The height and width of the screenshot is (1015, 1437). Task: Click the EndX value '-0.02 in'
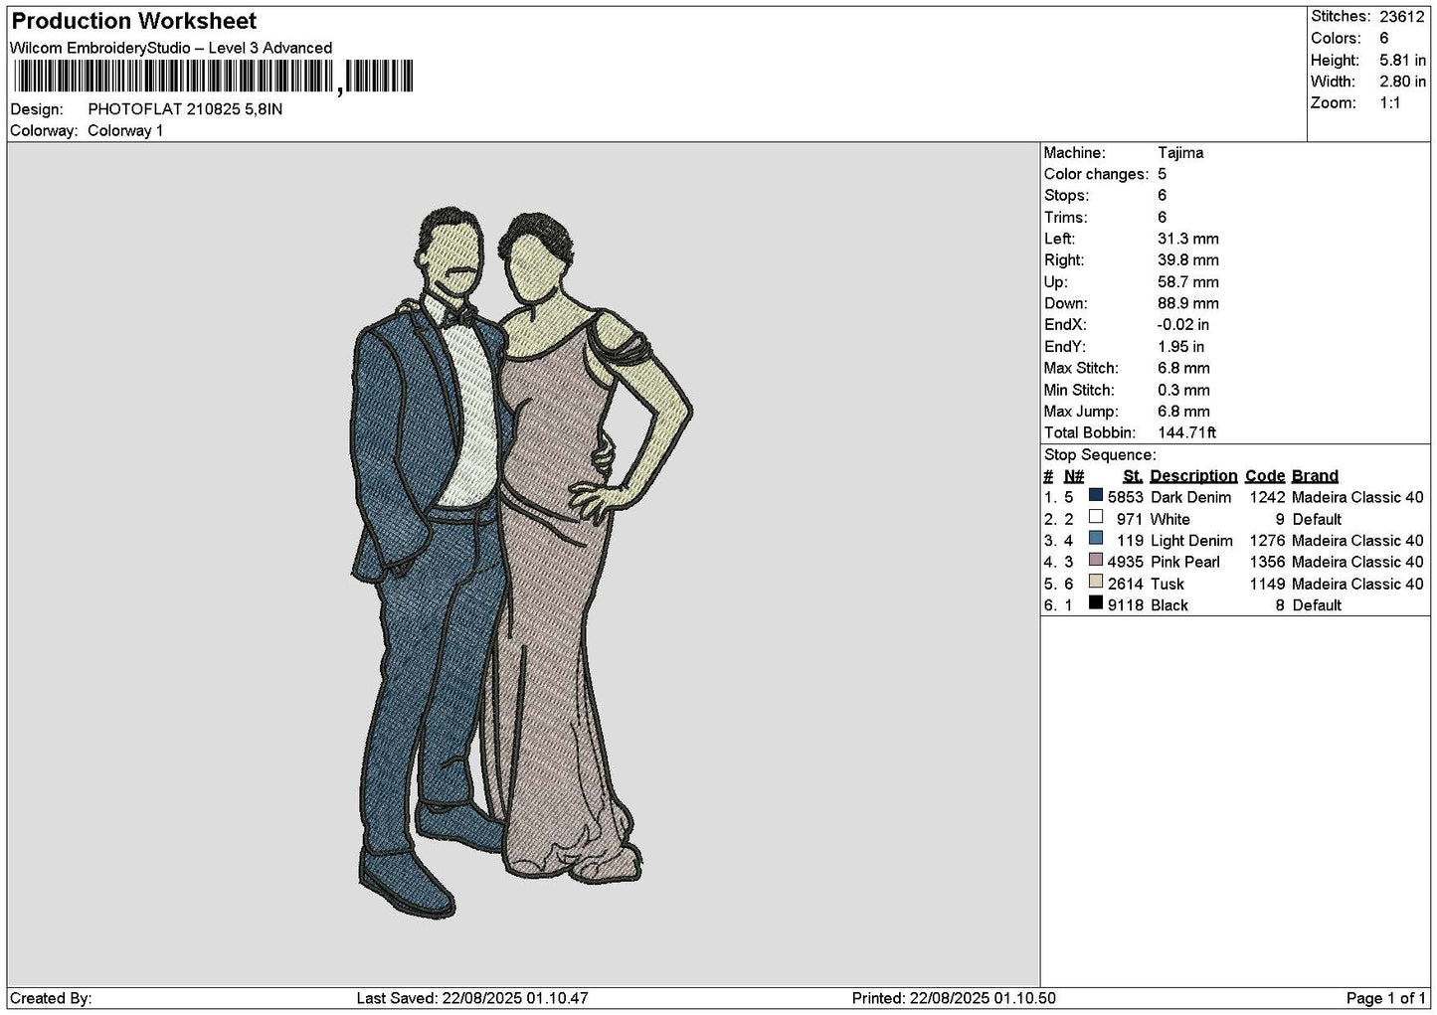pos(1183,325)
